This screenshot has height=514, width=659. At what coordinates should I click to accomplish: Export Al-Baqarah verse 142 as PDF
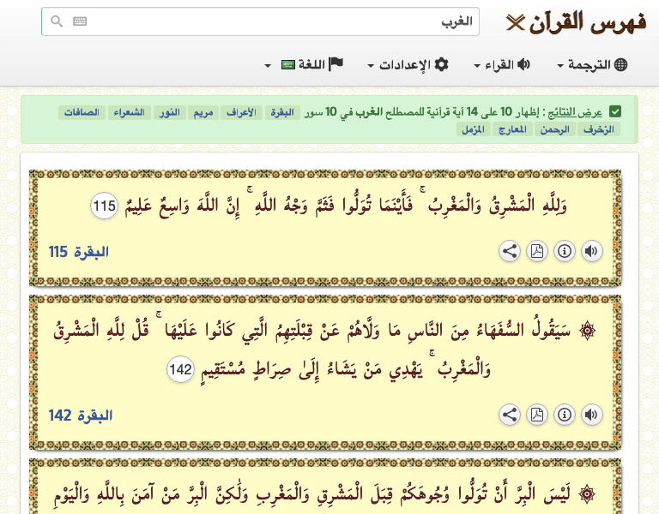point(537,415)
